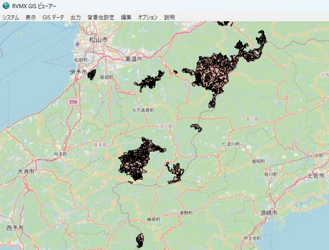Open the 説明 help menu
The height and width of the screenshot is (250, 329).
(x=169, y=17)
